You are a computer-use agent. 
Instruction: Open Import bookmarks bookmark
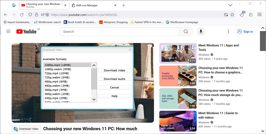coord(17,22)
